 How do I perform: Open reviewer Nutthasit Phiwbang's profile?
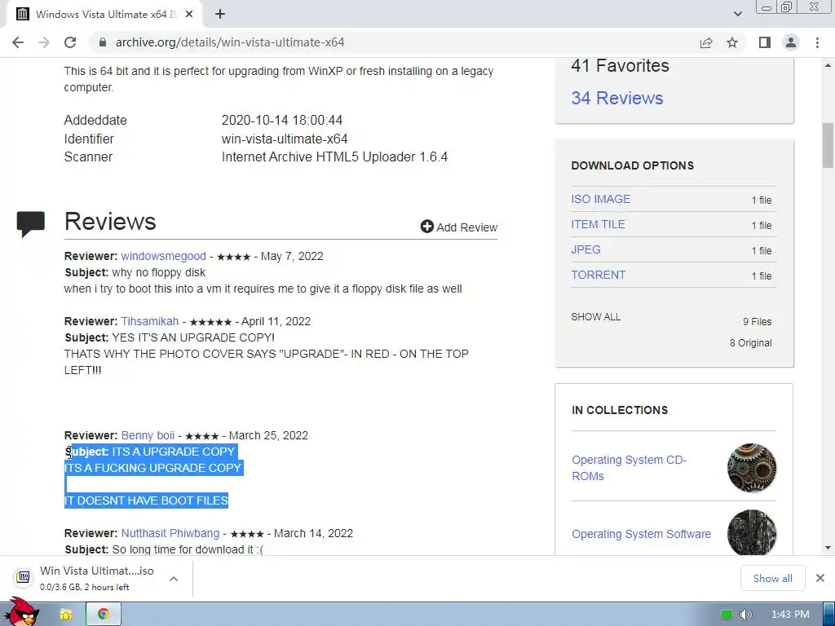[x=170, y=533]
